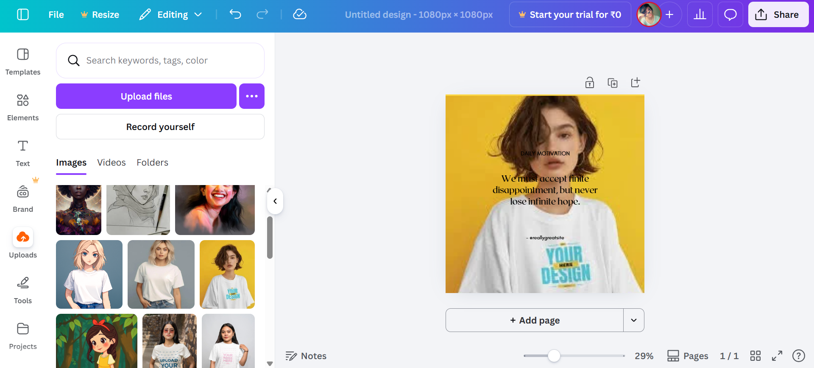
Task: Click the Upload files button
Action: pyautogui.click(x=146, y=96)
